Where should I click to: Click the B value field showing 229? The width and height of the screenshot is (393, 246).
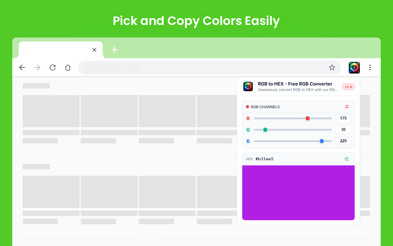tap(343, 141)
